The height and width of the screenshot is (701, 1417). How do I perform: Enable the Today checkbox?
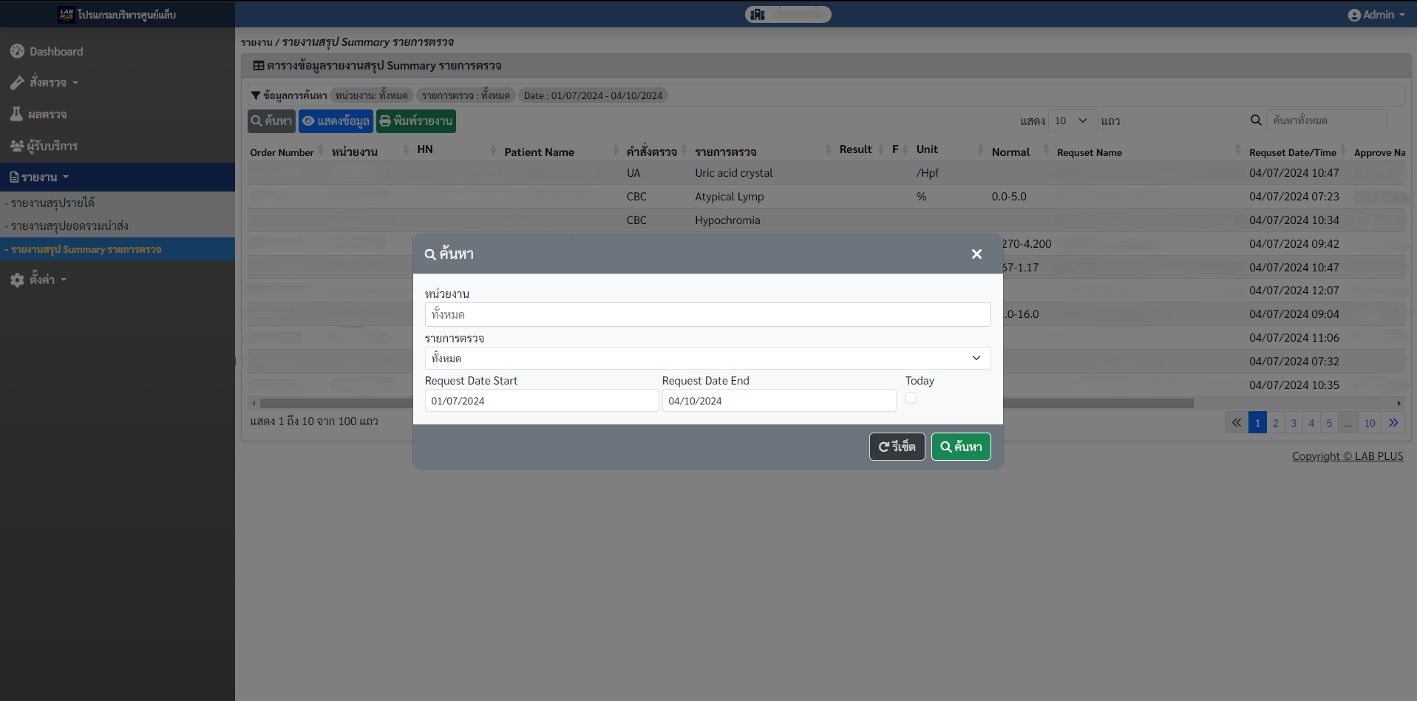(x=911, y=398)
